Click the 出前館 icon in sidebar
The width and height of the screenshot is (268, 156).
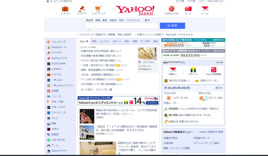48,91
